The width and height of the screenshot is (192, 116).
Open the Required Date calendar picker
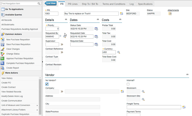coord(96,44)
